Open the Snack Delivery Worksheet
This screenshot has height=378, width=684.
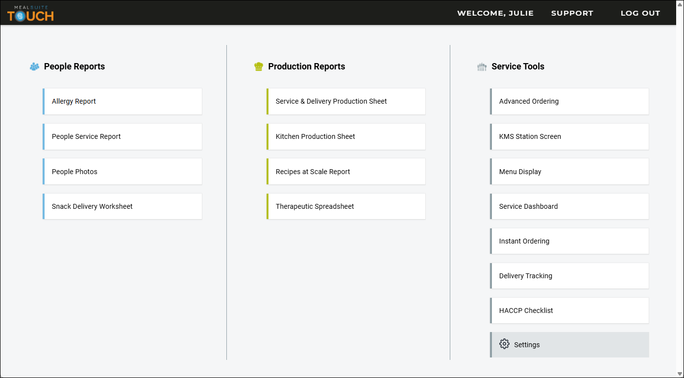click(x=122, y=206)
